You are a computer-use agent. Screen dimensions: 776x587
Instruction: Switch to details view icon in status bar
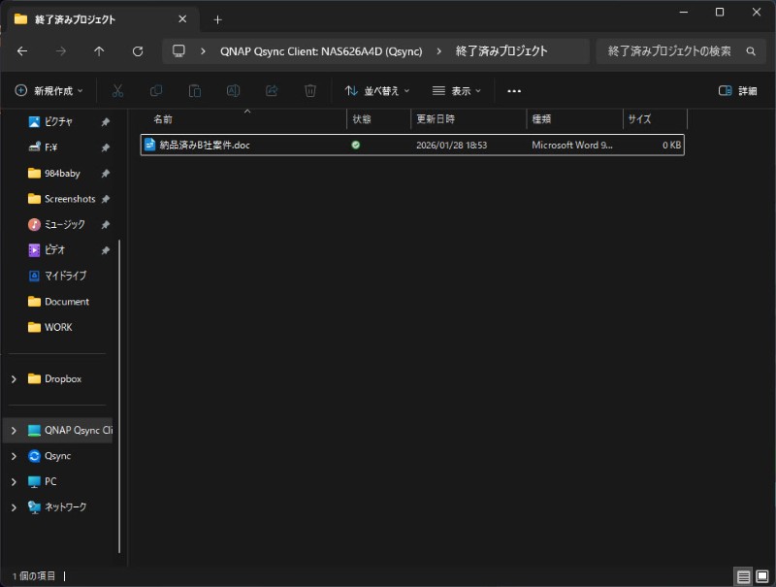(x=744, y=576)
